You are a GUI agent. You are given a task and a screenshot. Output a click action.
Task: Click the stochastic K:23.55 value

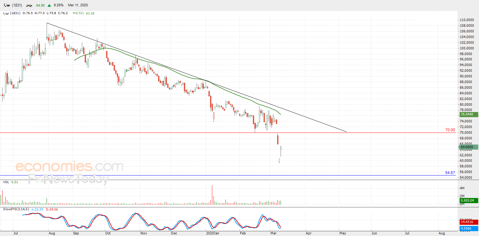point(37,209)
